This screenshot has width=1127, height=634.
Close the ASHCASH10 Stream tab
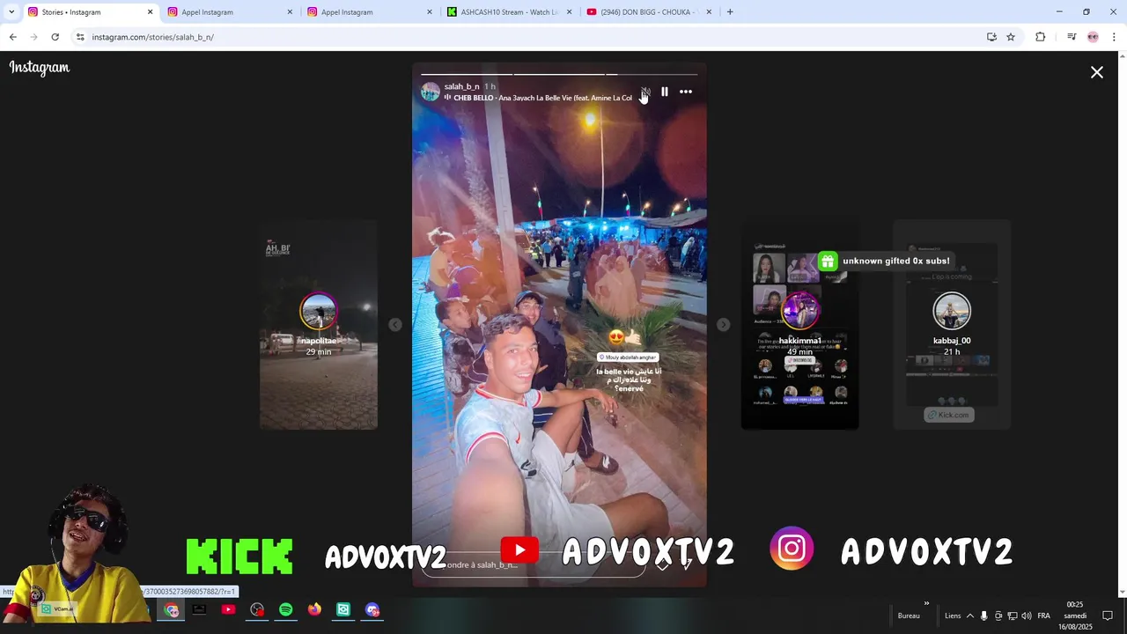pos(569,12)
